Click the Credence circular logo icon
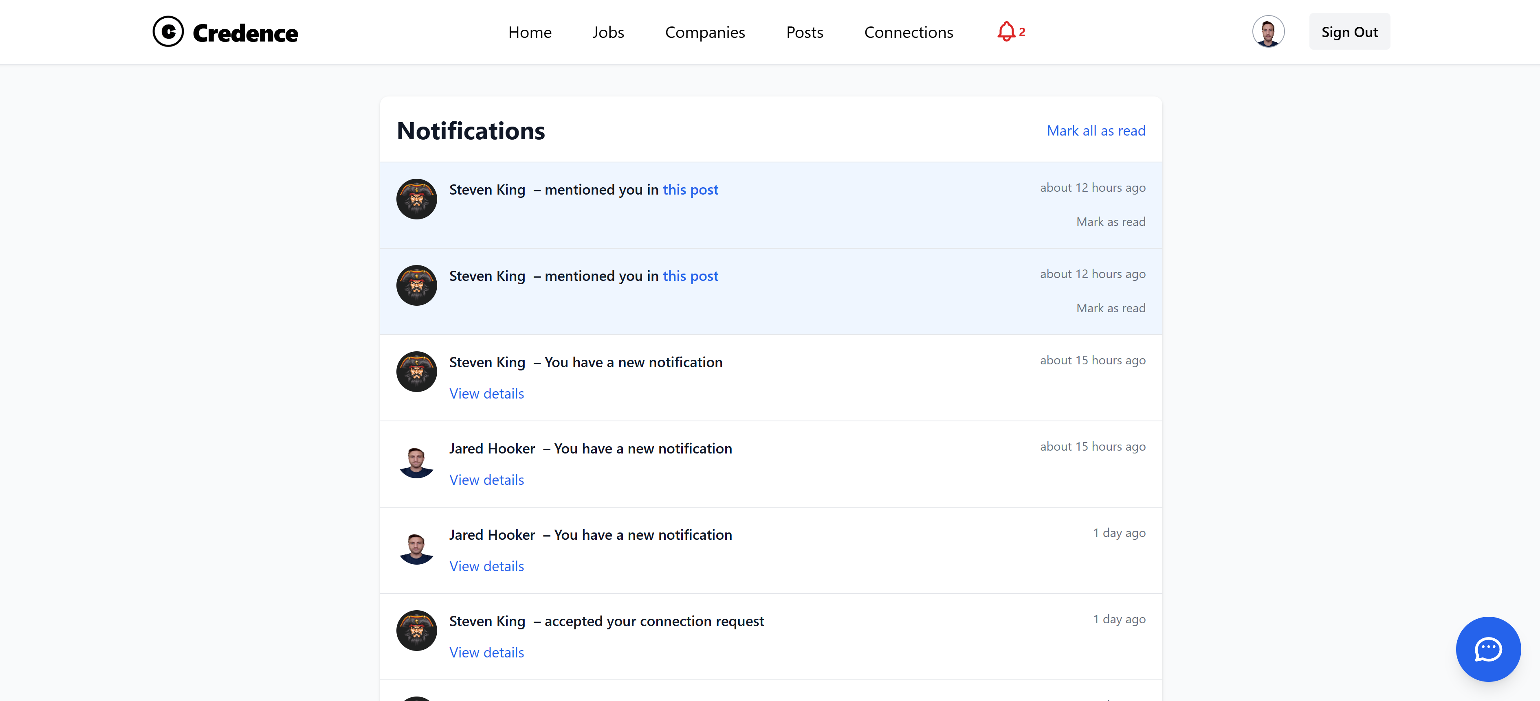 click(x=168, y=32)
